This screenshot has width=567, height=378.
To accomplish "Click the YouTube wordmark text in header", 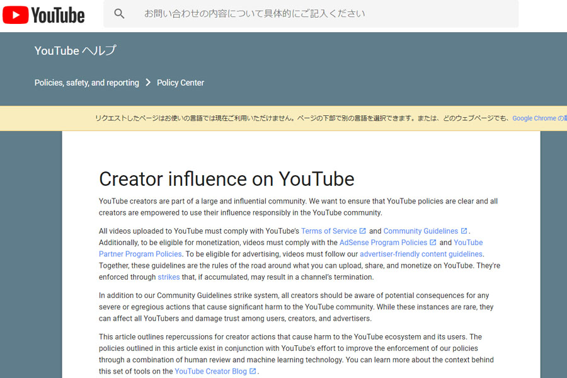I will (x=58, y=15).
